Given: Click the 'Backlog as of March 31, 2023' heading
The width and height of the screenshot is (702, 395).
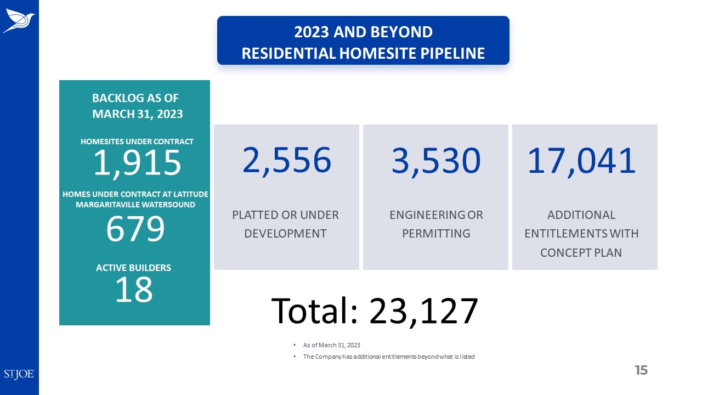Looking at the screenshot, I should (x=137, y=106).
